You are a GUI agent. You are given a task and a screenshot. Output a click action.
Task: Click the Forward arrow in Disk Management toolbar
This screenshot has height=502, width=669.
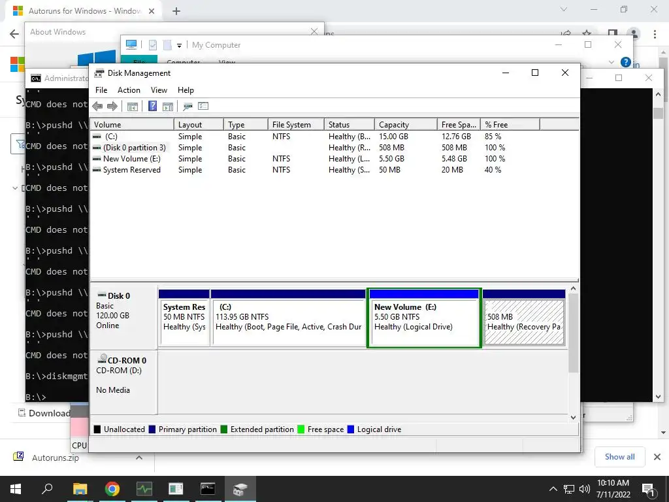coord(112,107)
